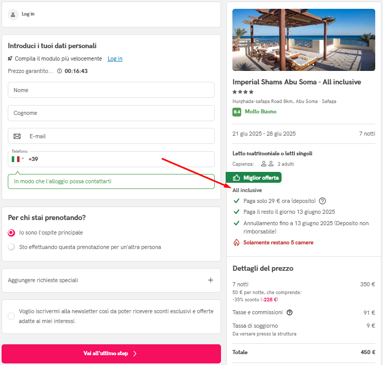Click the hotel photo carousel dots
The width and height of the screenshot is (383, 365).
[303, 65]
